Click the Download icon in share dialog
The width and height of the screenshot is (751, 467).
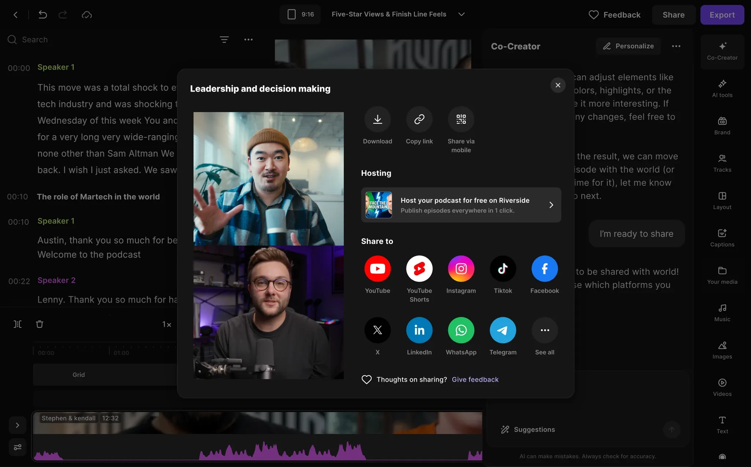(378, 119)
